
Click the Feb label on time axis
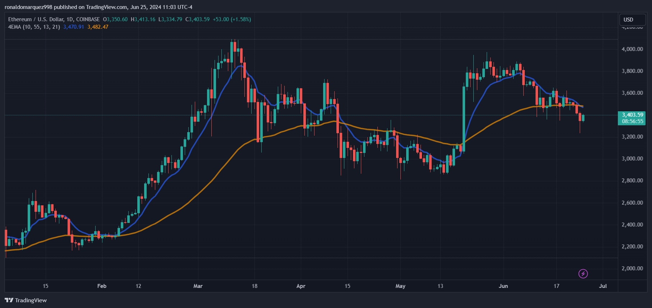102,286
